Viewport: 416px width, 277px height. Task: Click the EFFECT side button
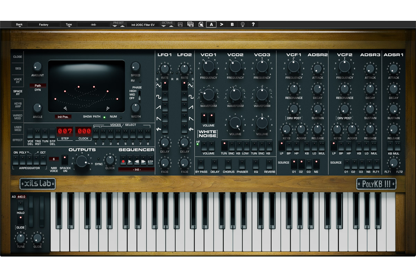[x=18, y=140]
